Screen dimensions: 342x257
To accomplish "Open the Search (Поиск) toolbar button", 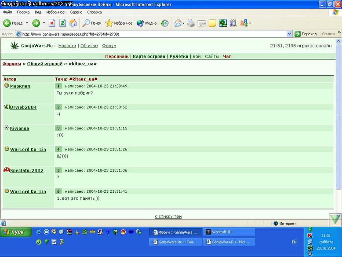I will coord(91,23).
